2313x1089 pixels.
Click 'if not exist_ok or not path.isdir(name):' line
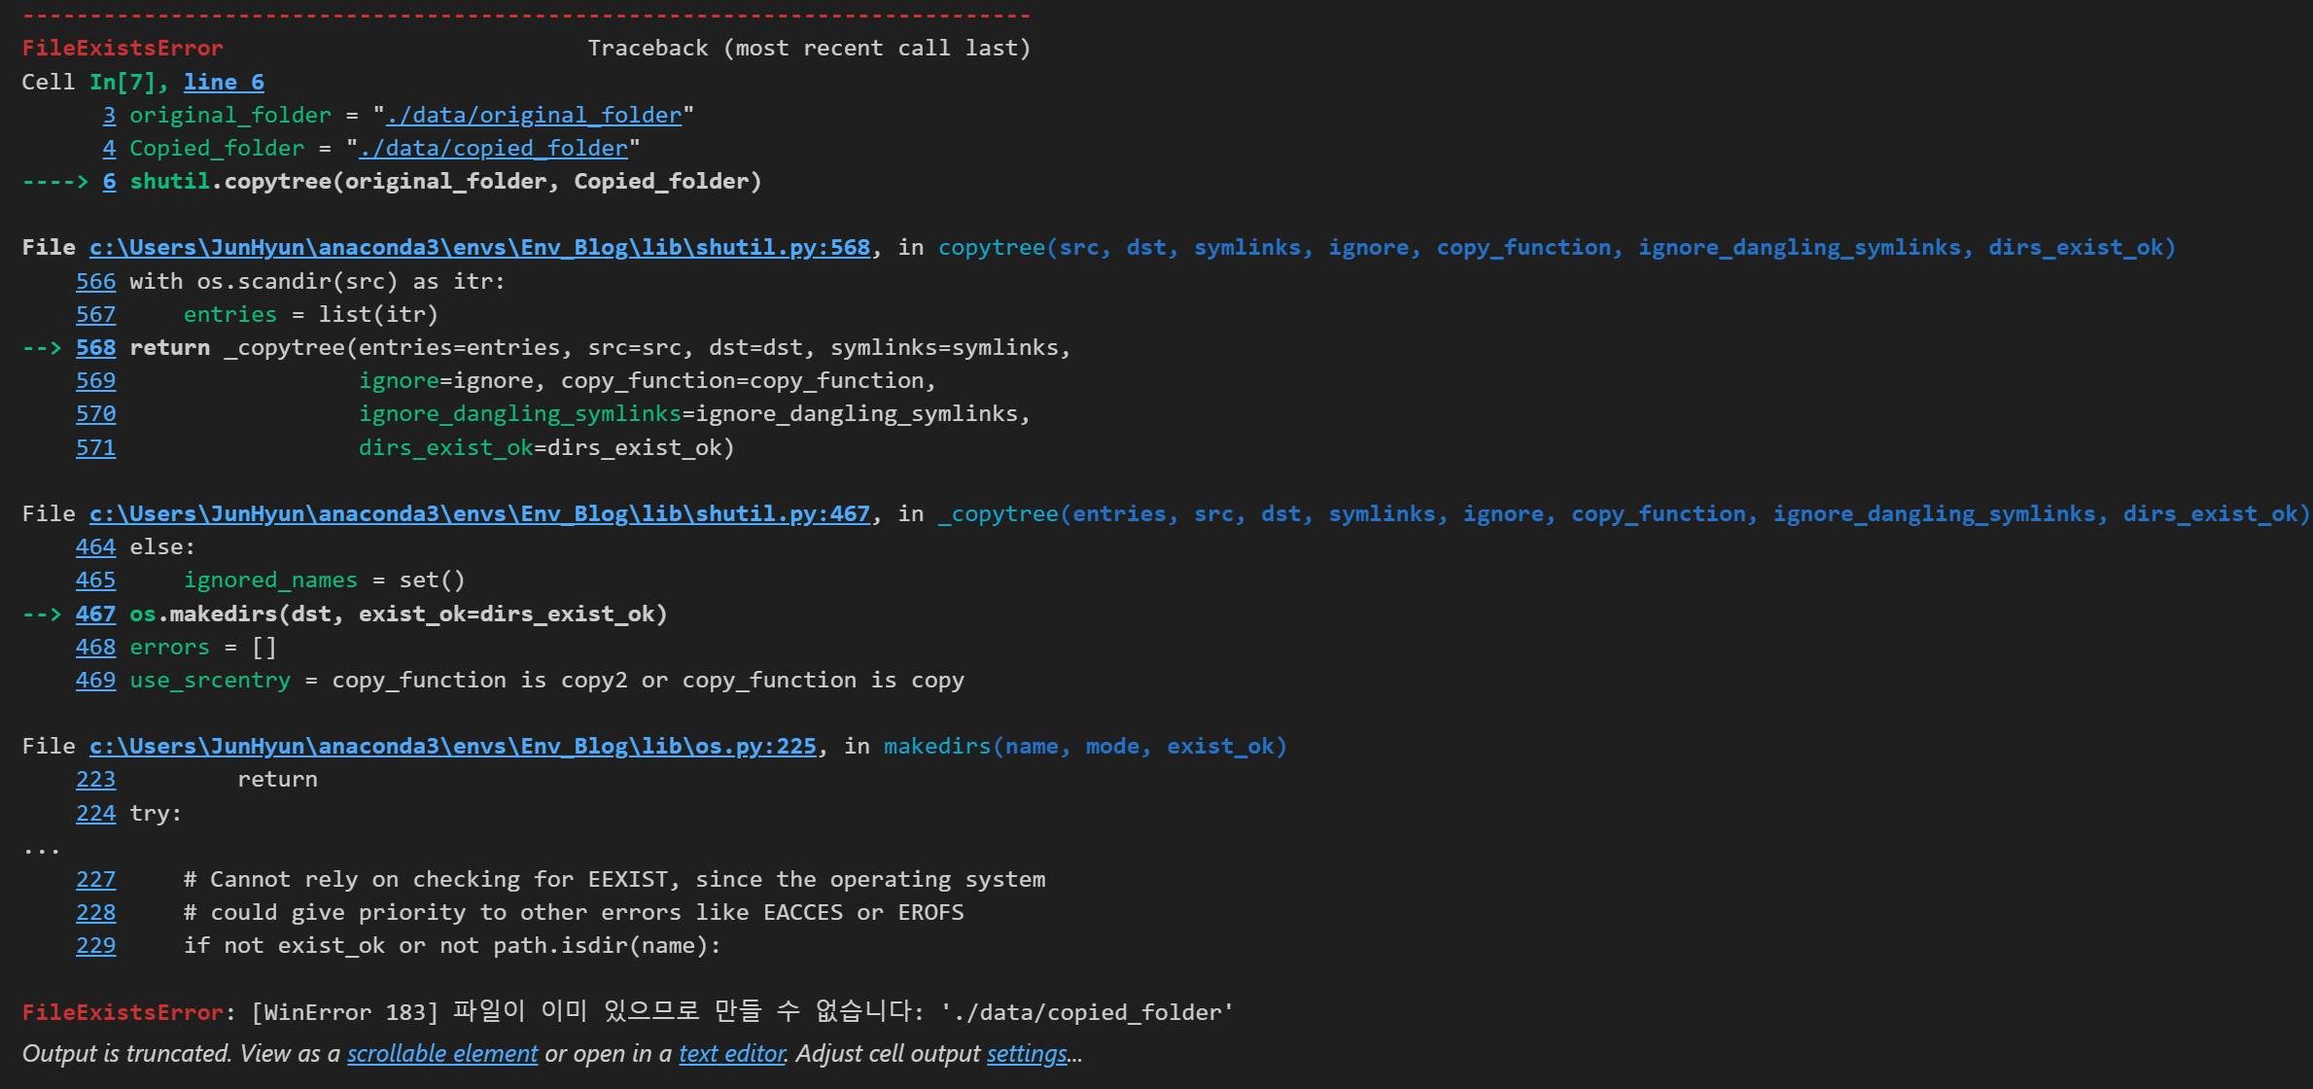pos(452,945)
